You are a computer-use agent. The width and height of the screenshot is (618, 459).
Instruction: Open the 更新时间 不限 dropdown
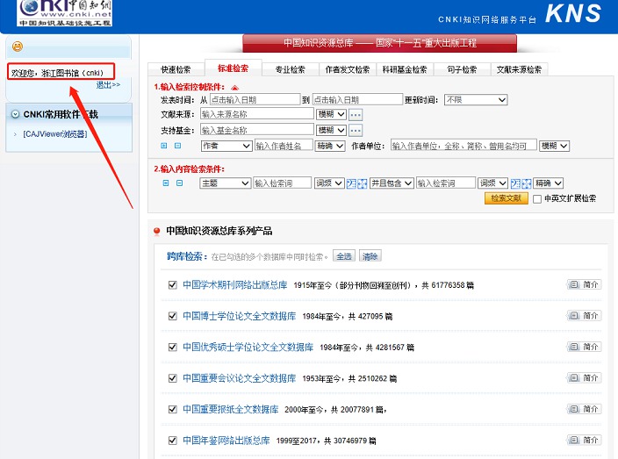476,100
